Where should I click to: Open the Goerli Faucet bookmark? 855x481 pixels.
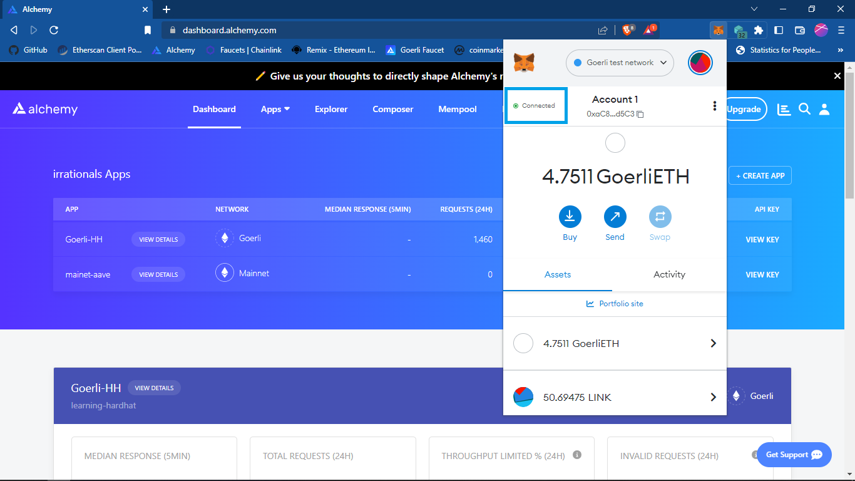[x=414, y=50]
